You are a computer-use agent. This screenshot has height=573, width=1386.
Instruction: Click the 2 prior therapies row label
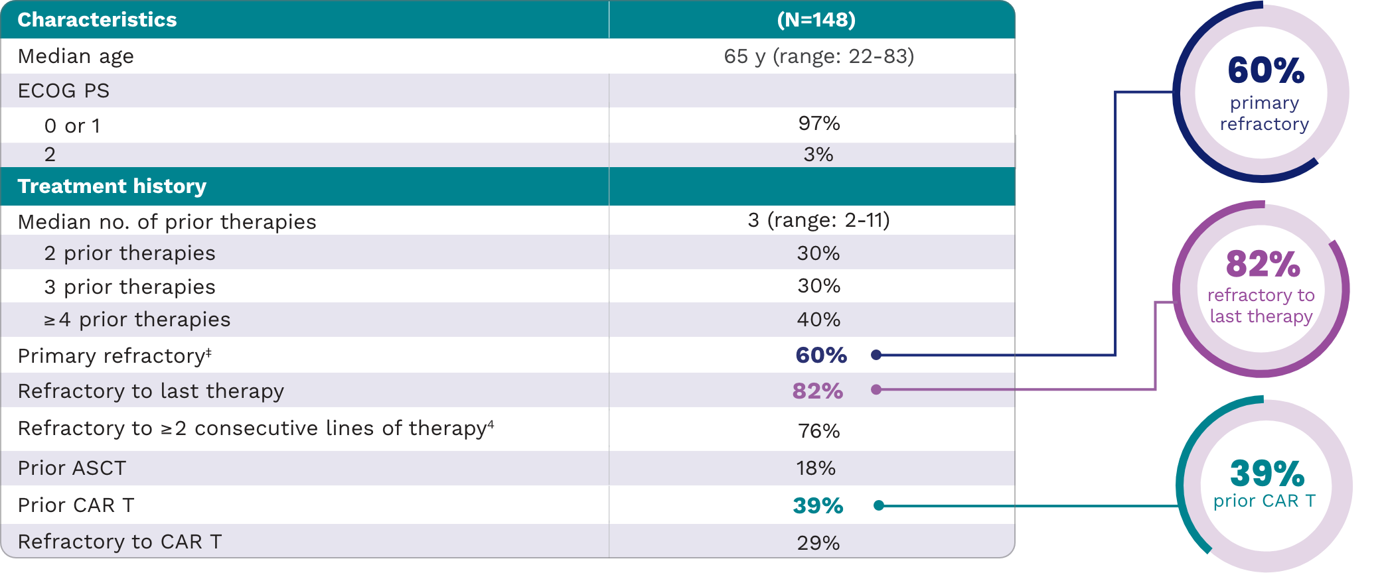[129, 253]
